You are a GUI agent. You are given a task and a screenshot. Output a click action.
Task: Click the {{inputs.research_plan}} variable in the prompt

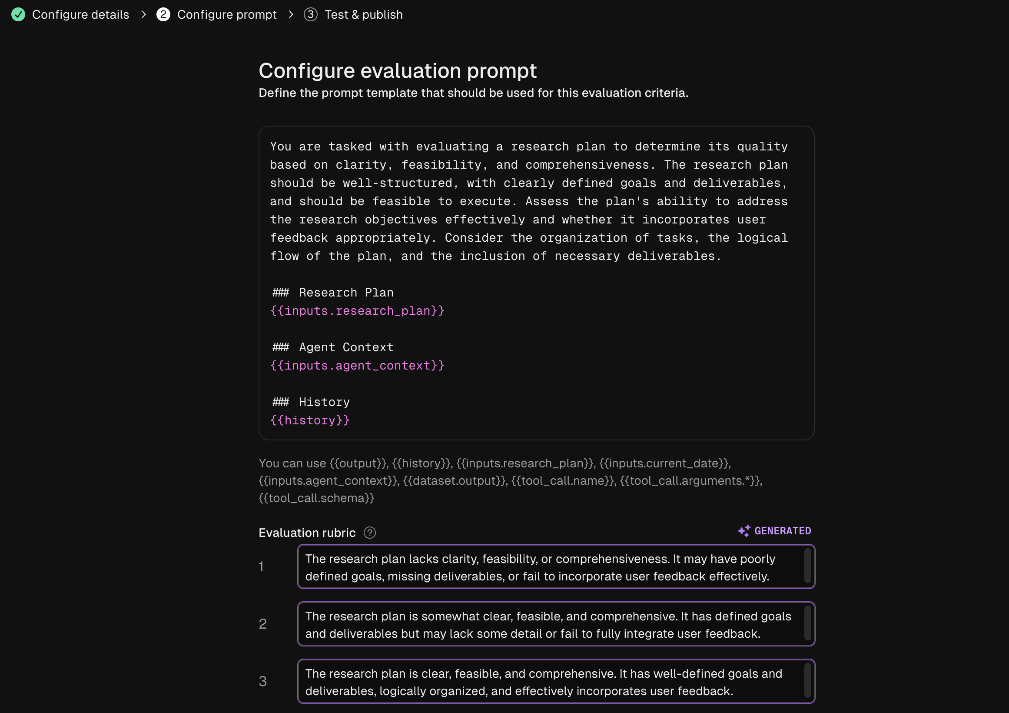pyautogui.click(x=357, y=311)
